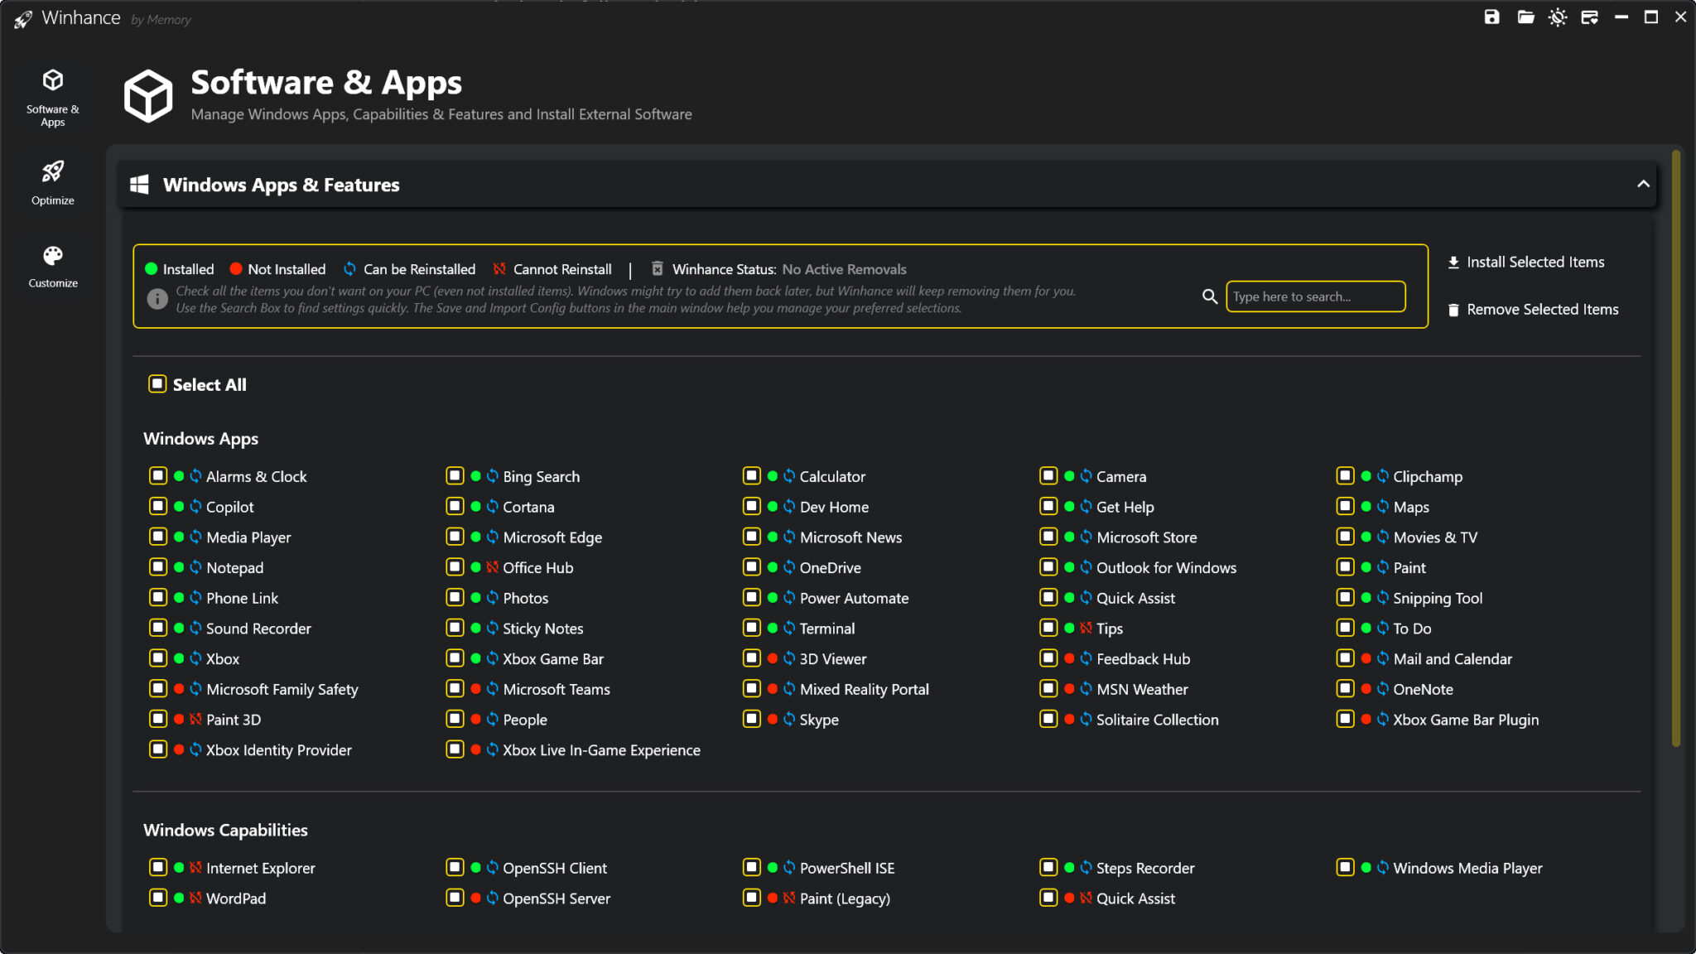
Task: Click Remove Selected Items
Action: tap(1533, 309)
